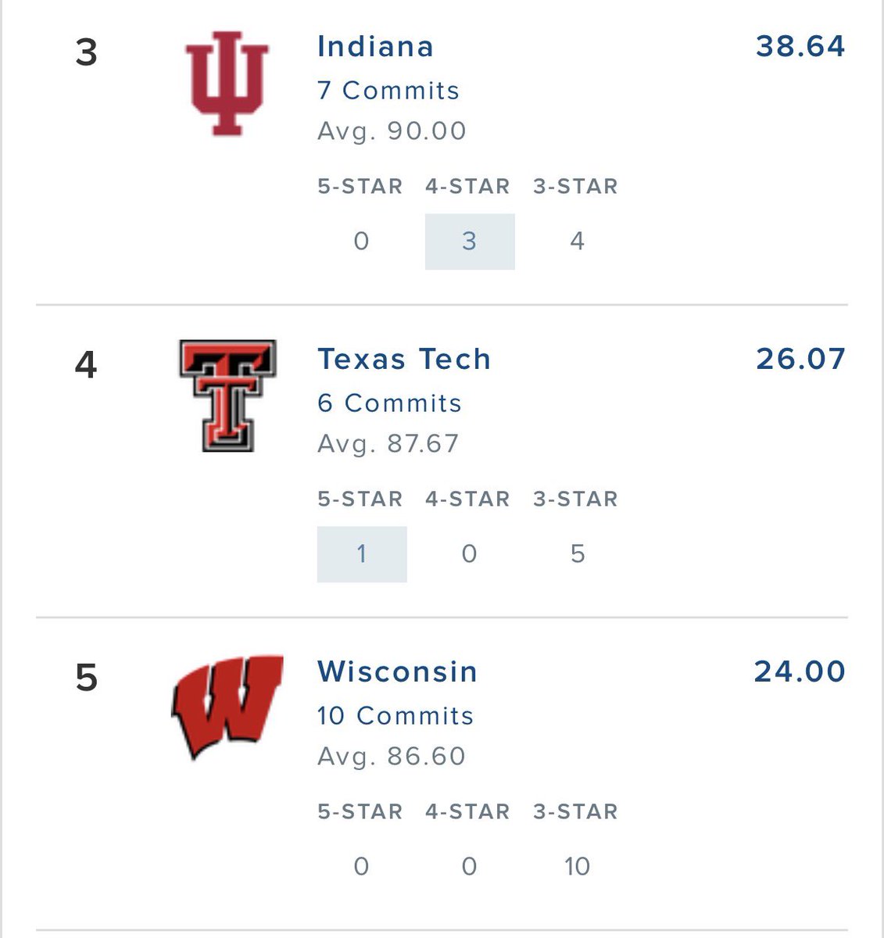Click the Wisconsin team logo
884x938 pixels.
click(x=227, y=707)
